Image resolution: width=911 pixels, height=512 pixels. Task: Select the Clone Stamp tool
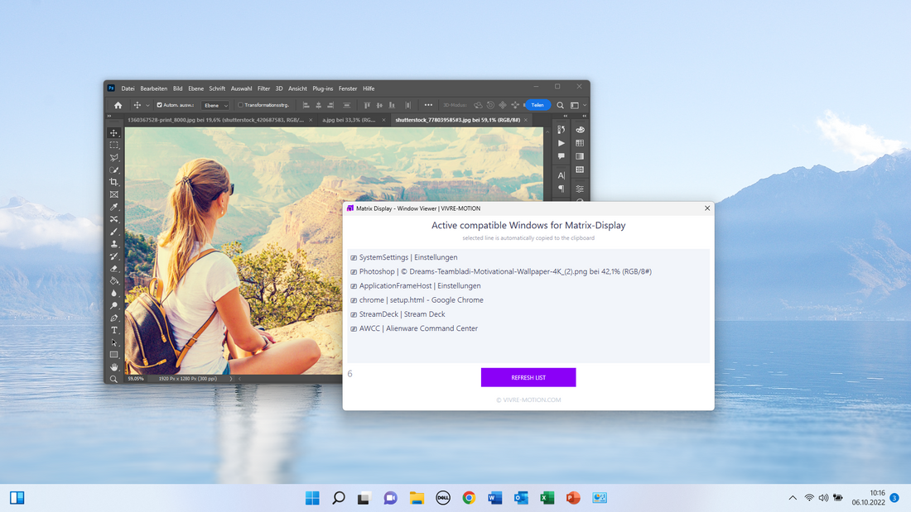(x=114, y=244)
